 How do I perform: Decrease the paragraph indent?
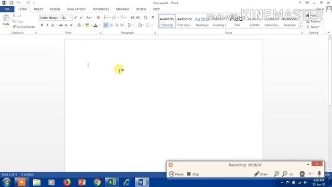click(133, 18)
